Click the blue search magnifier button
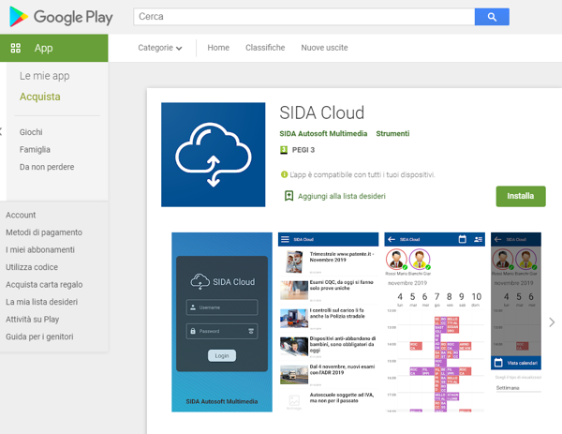This screenshot has height=434, width=562. (491, 17)
